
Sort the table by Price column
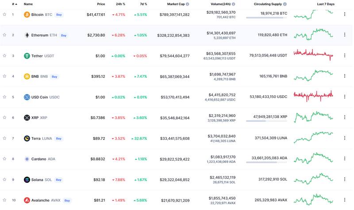coord(101,4)
